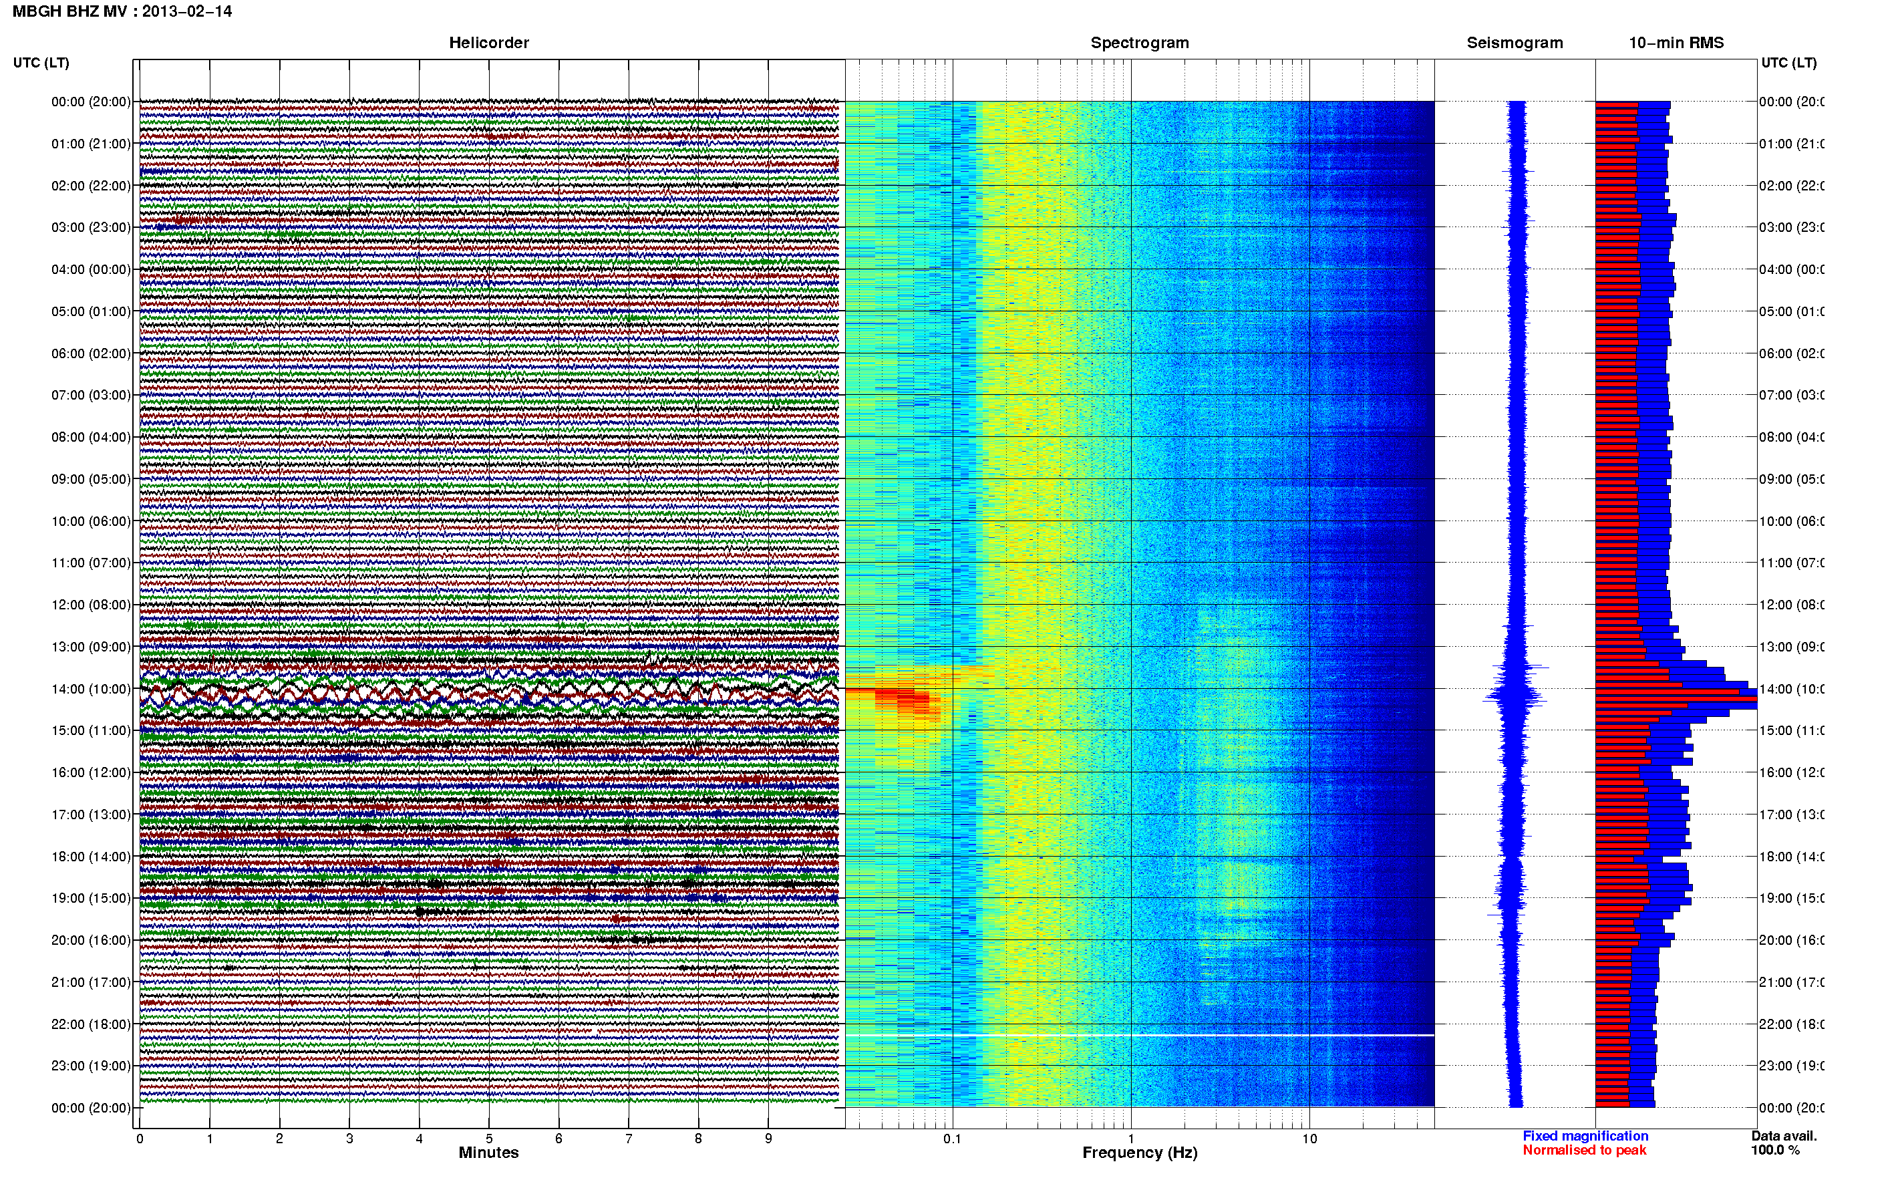
Task: Click the left time label '09:00 (05:00)'
Action: tap(91, 478)
